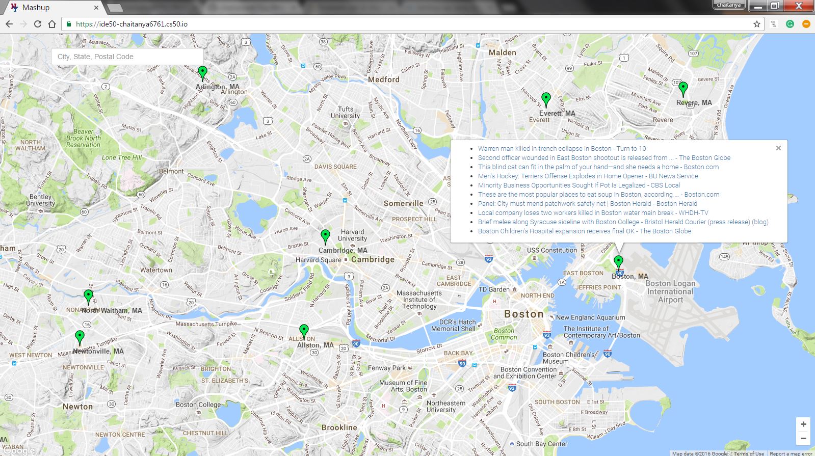815x456 pixels.
Task: Go back in browser history
Action: (x=9, y=24)
